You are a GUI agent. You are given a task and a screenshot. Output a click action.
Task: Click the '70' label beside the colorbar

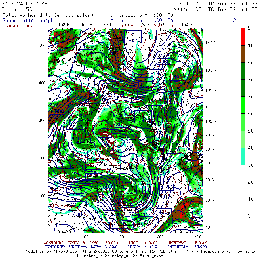[x=251, y=97]
